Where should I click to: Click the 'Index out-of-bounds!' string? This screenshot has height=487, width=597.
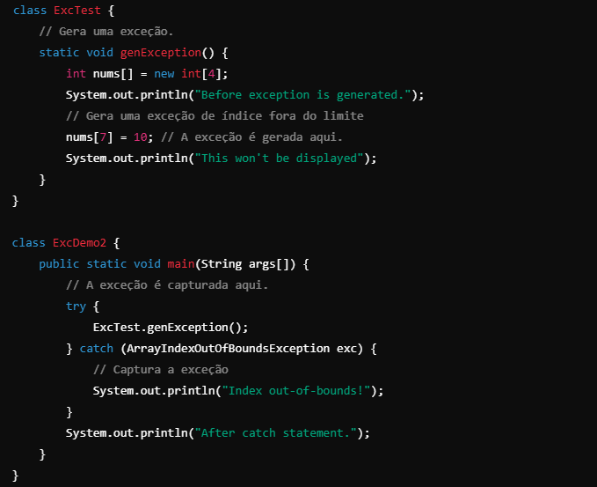tap(296, 390)
